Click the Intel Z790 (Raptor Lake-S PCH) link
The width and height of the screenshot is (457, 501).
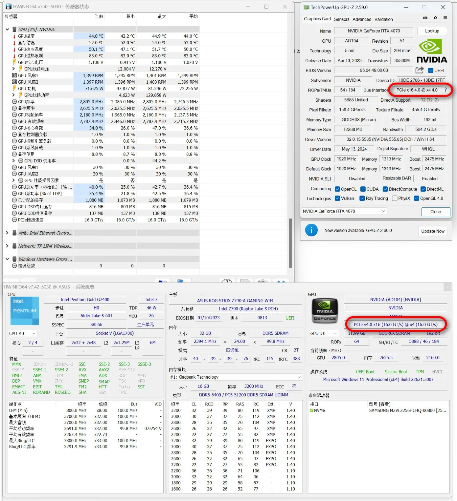(x=248, y=309)
